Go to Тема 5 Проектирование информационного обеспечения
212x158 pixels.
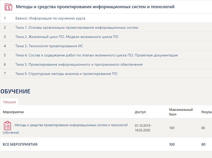click(79, 65)
